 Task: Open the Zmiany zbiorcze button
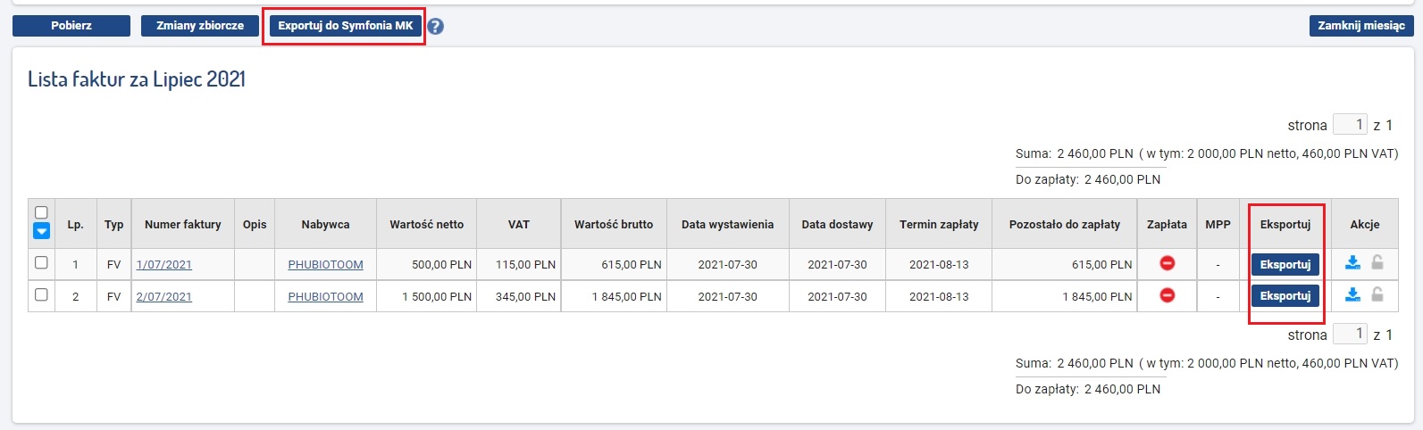pyautogui.click(x=200, y=26)
